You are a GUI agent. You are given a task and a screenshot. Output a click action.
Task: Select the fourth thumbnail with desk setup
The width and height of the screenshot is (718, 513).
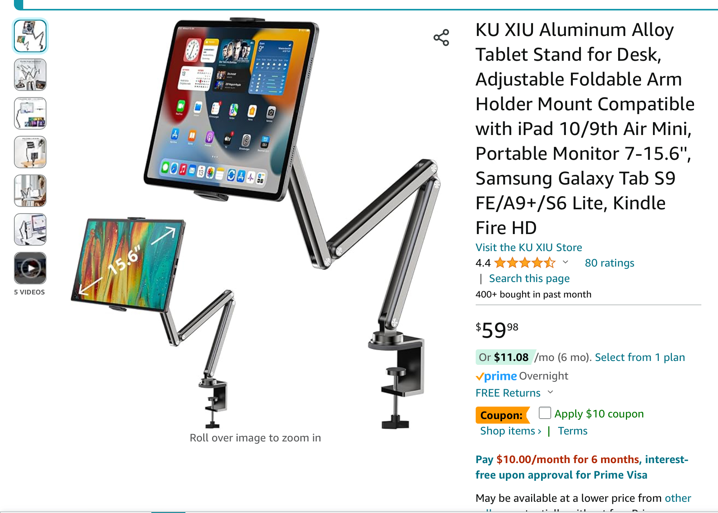point(30,152)
